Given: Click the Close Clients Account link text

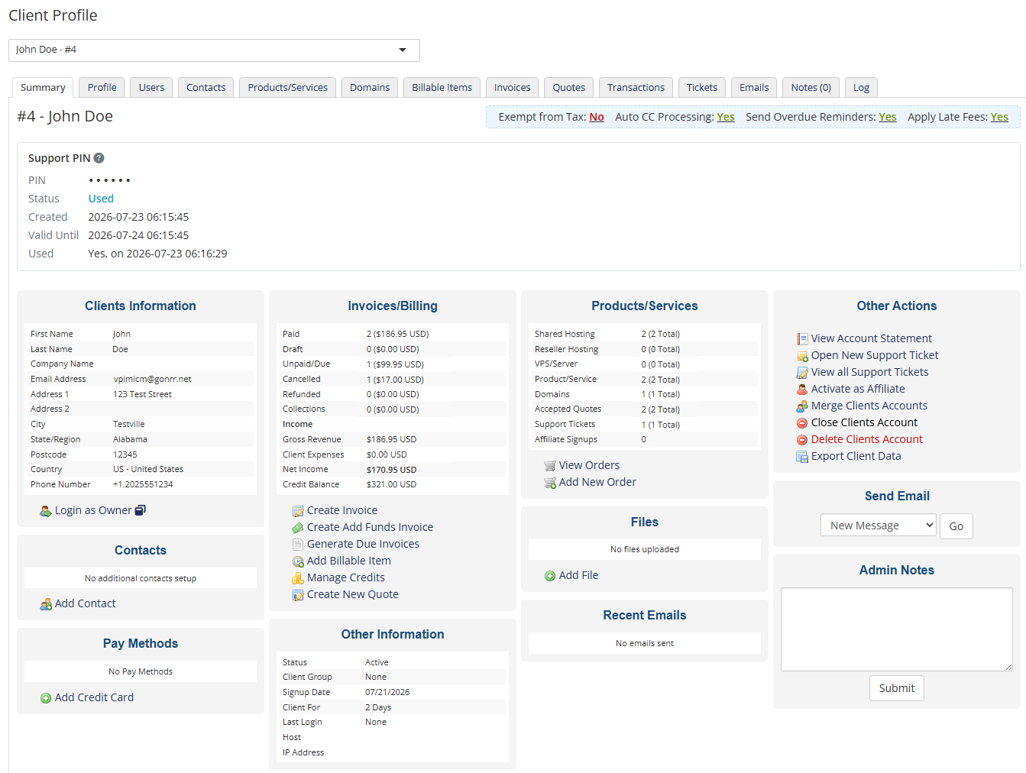Looking at the screenshot, I should pos(865,423).
